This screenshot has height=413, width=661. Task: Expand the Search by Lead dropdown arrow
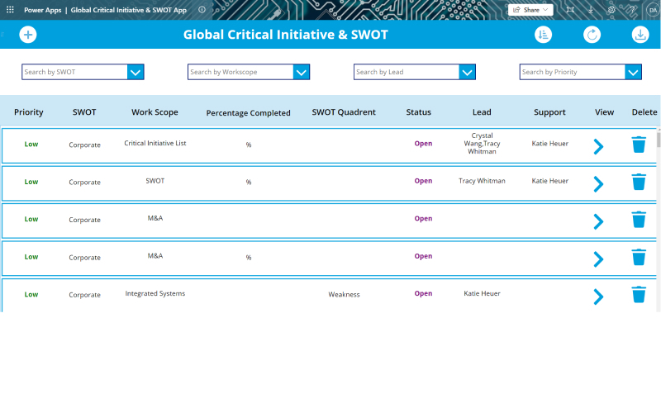(x=467, y=72)
